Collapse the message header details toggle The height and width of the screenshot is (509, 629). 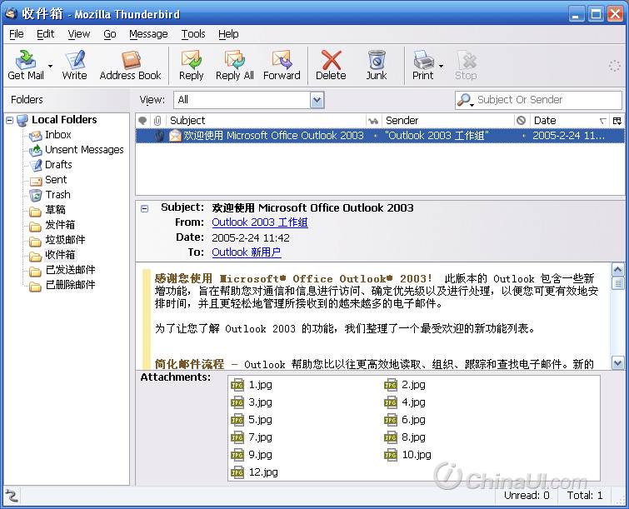144,208
